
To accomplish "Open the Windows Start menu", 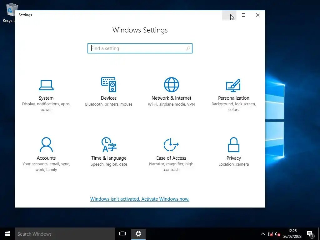I will point(7,234).
